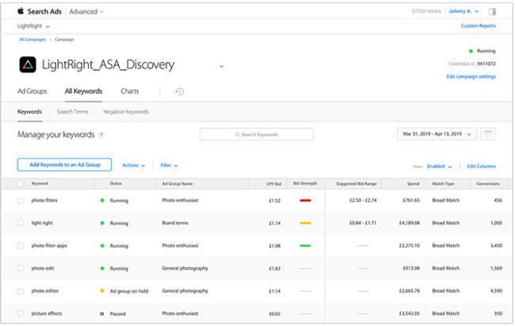This screenshot has width=515, height=326.
Task: Check the photo edit row checkbox
Action: pyautogui.click(x=21, y=268)
